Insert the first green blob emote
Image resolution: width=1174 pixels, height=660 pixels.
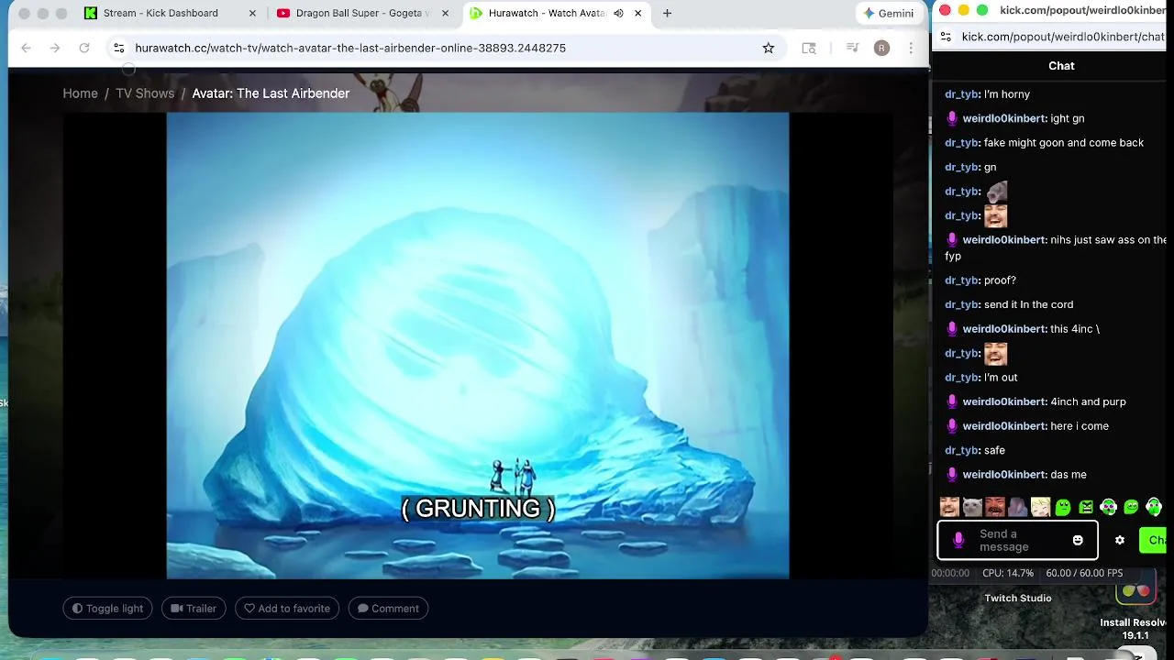tap(1063, 506)
